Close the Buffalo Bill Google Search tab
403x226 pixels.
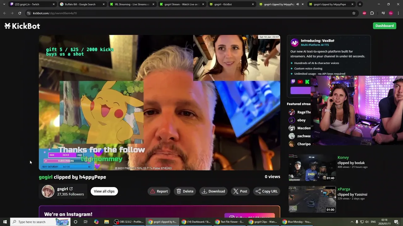click(x=104, y=4)
